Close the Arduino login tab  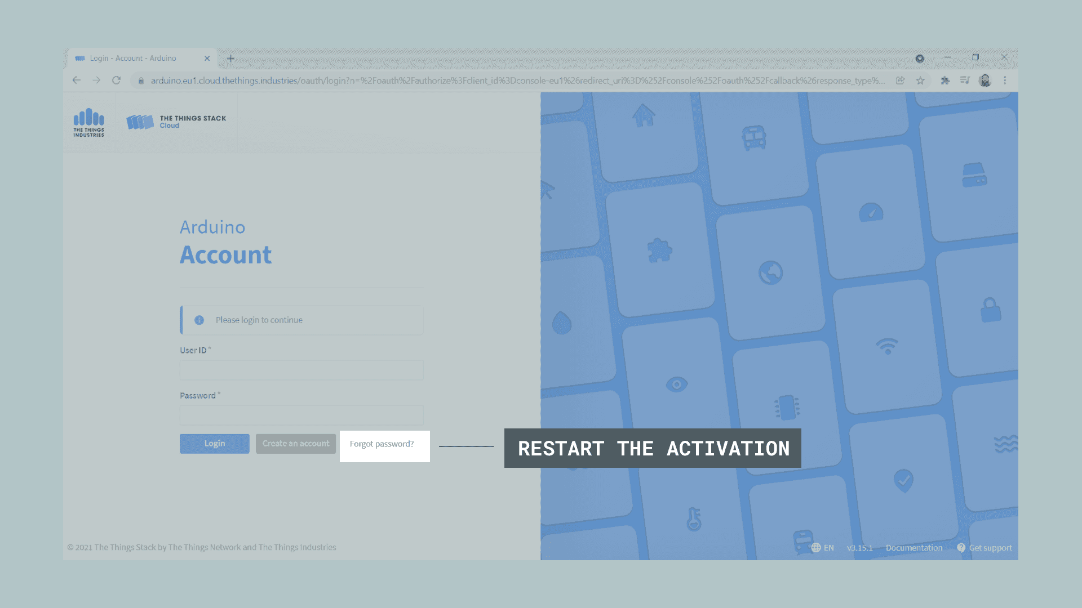pos(207,59)
